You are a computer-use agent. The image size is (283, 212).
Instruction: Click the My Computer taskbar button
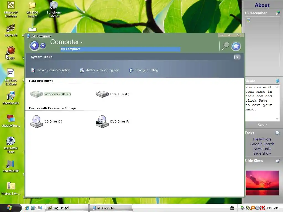point(111,208)
